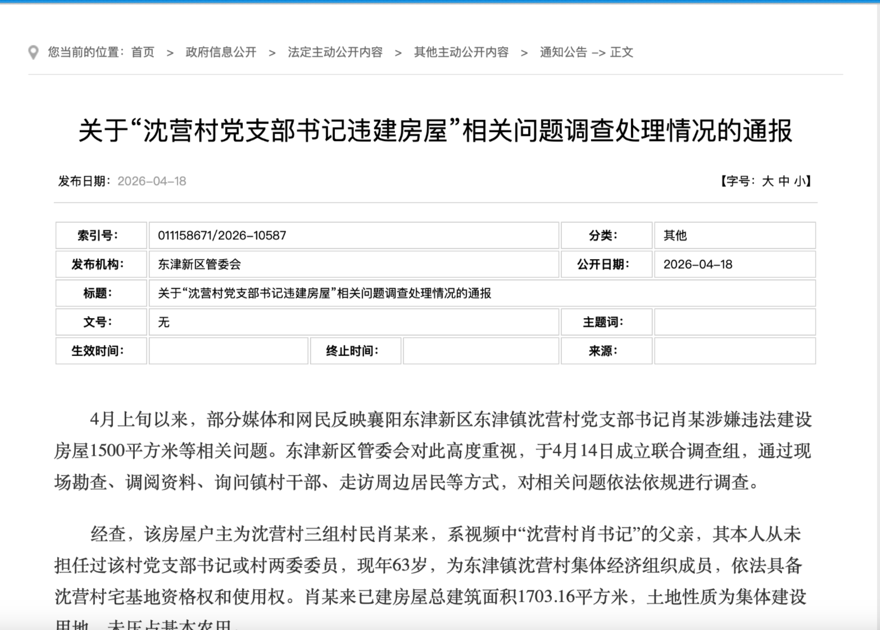Click the empty 主题词 cell
Screen dimensions: 880x630
(x=734, y=322)
